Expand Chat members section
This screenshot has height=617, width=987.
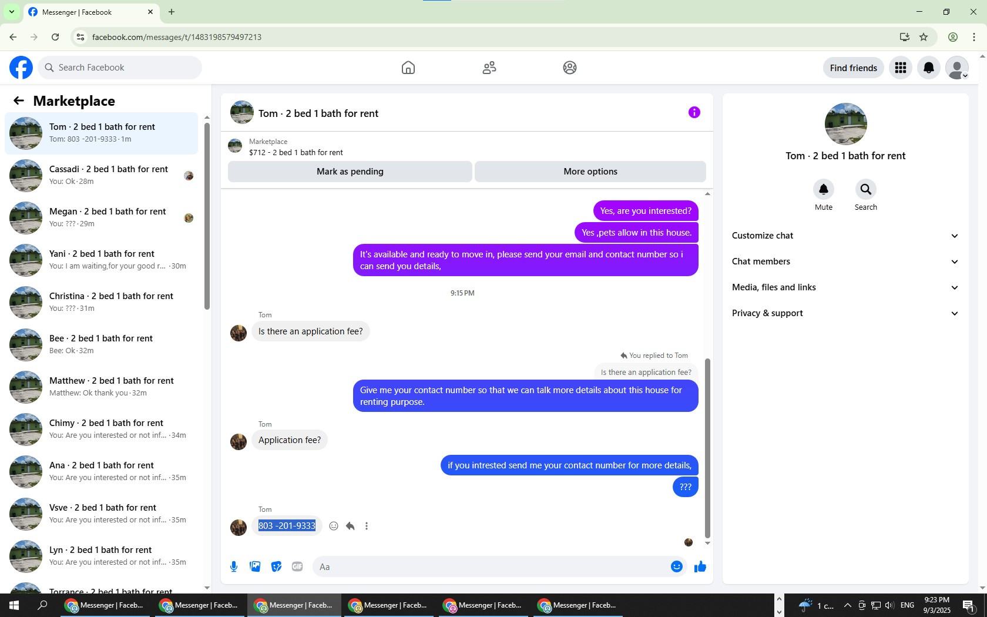coord(845,261)
